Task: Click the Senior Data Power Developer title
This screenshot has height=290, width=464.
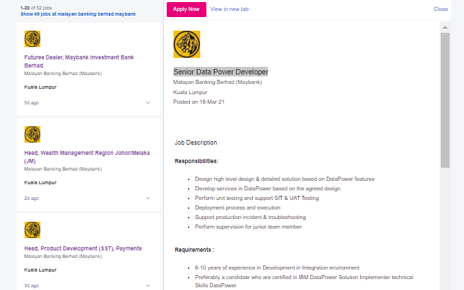Action: (221, 72)
